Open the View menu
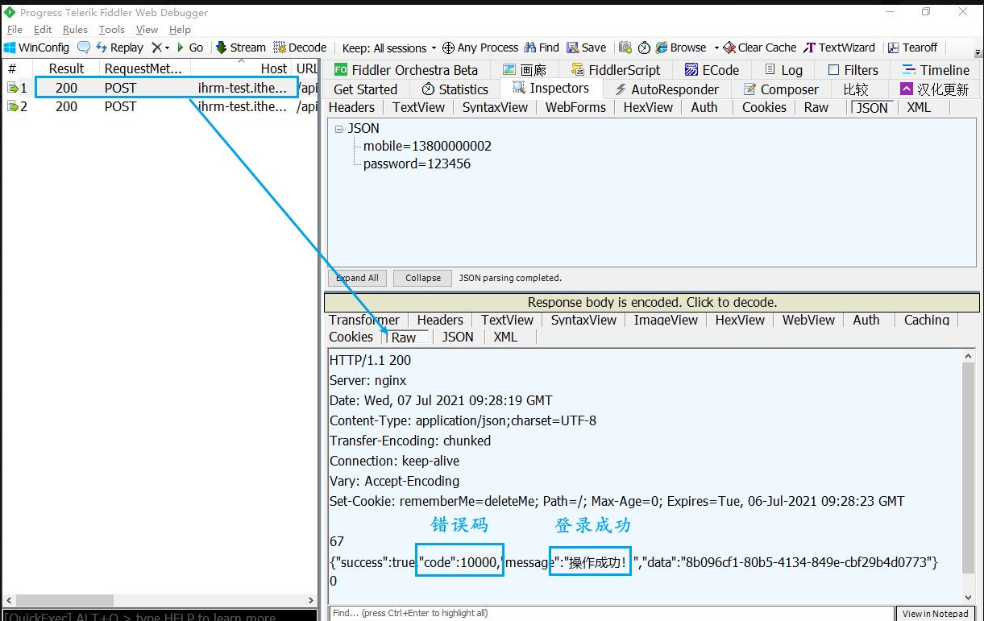This screenshot has width=984, height=621. click(x=147, y=30)
